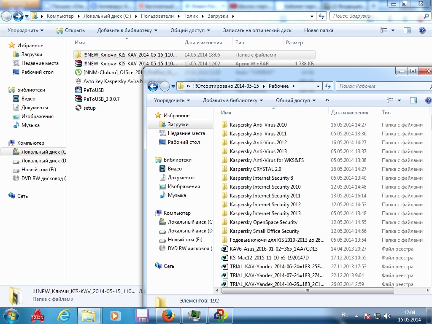Open address history dropdown in Рабочие window
This screenshot has width=432, height=324.
click(x=318, y=86)
